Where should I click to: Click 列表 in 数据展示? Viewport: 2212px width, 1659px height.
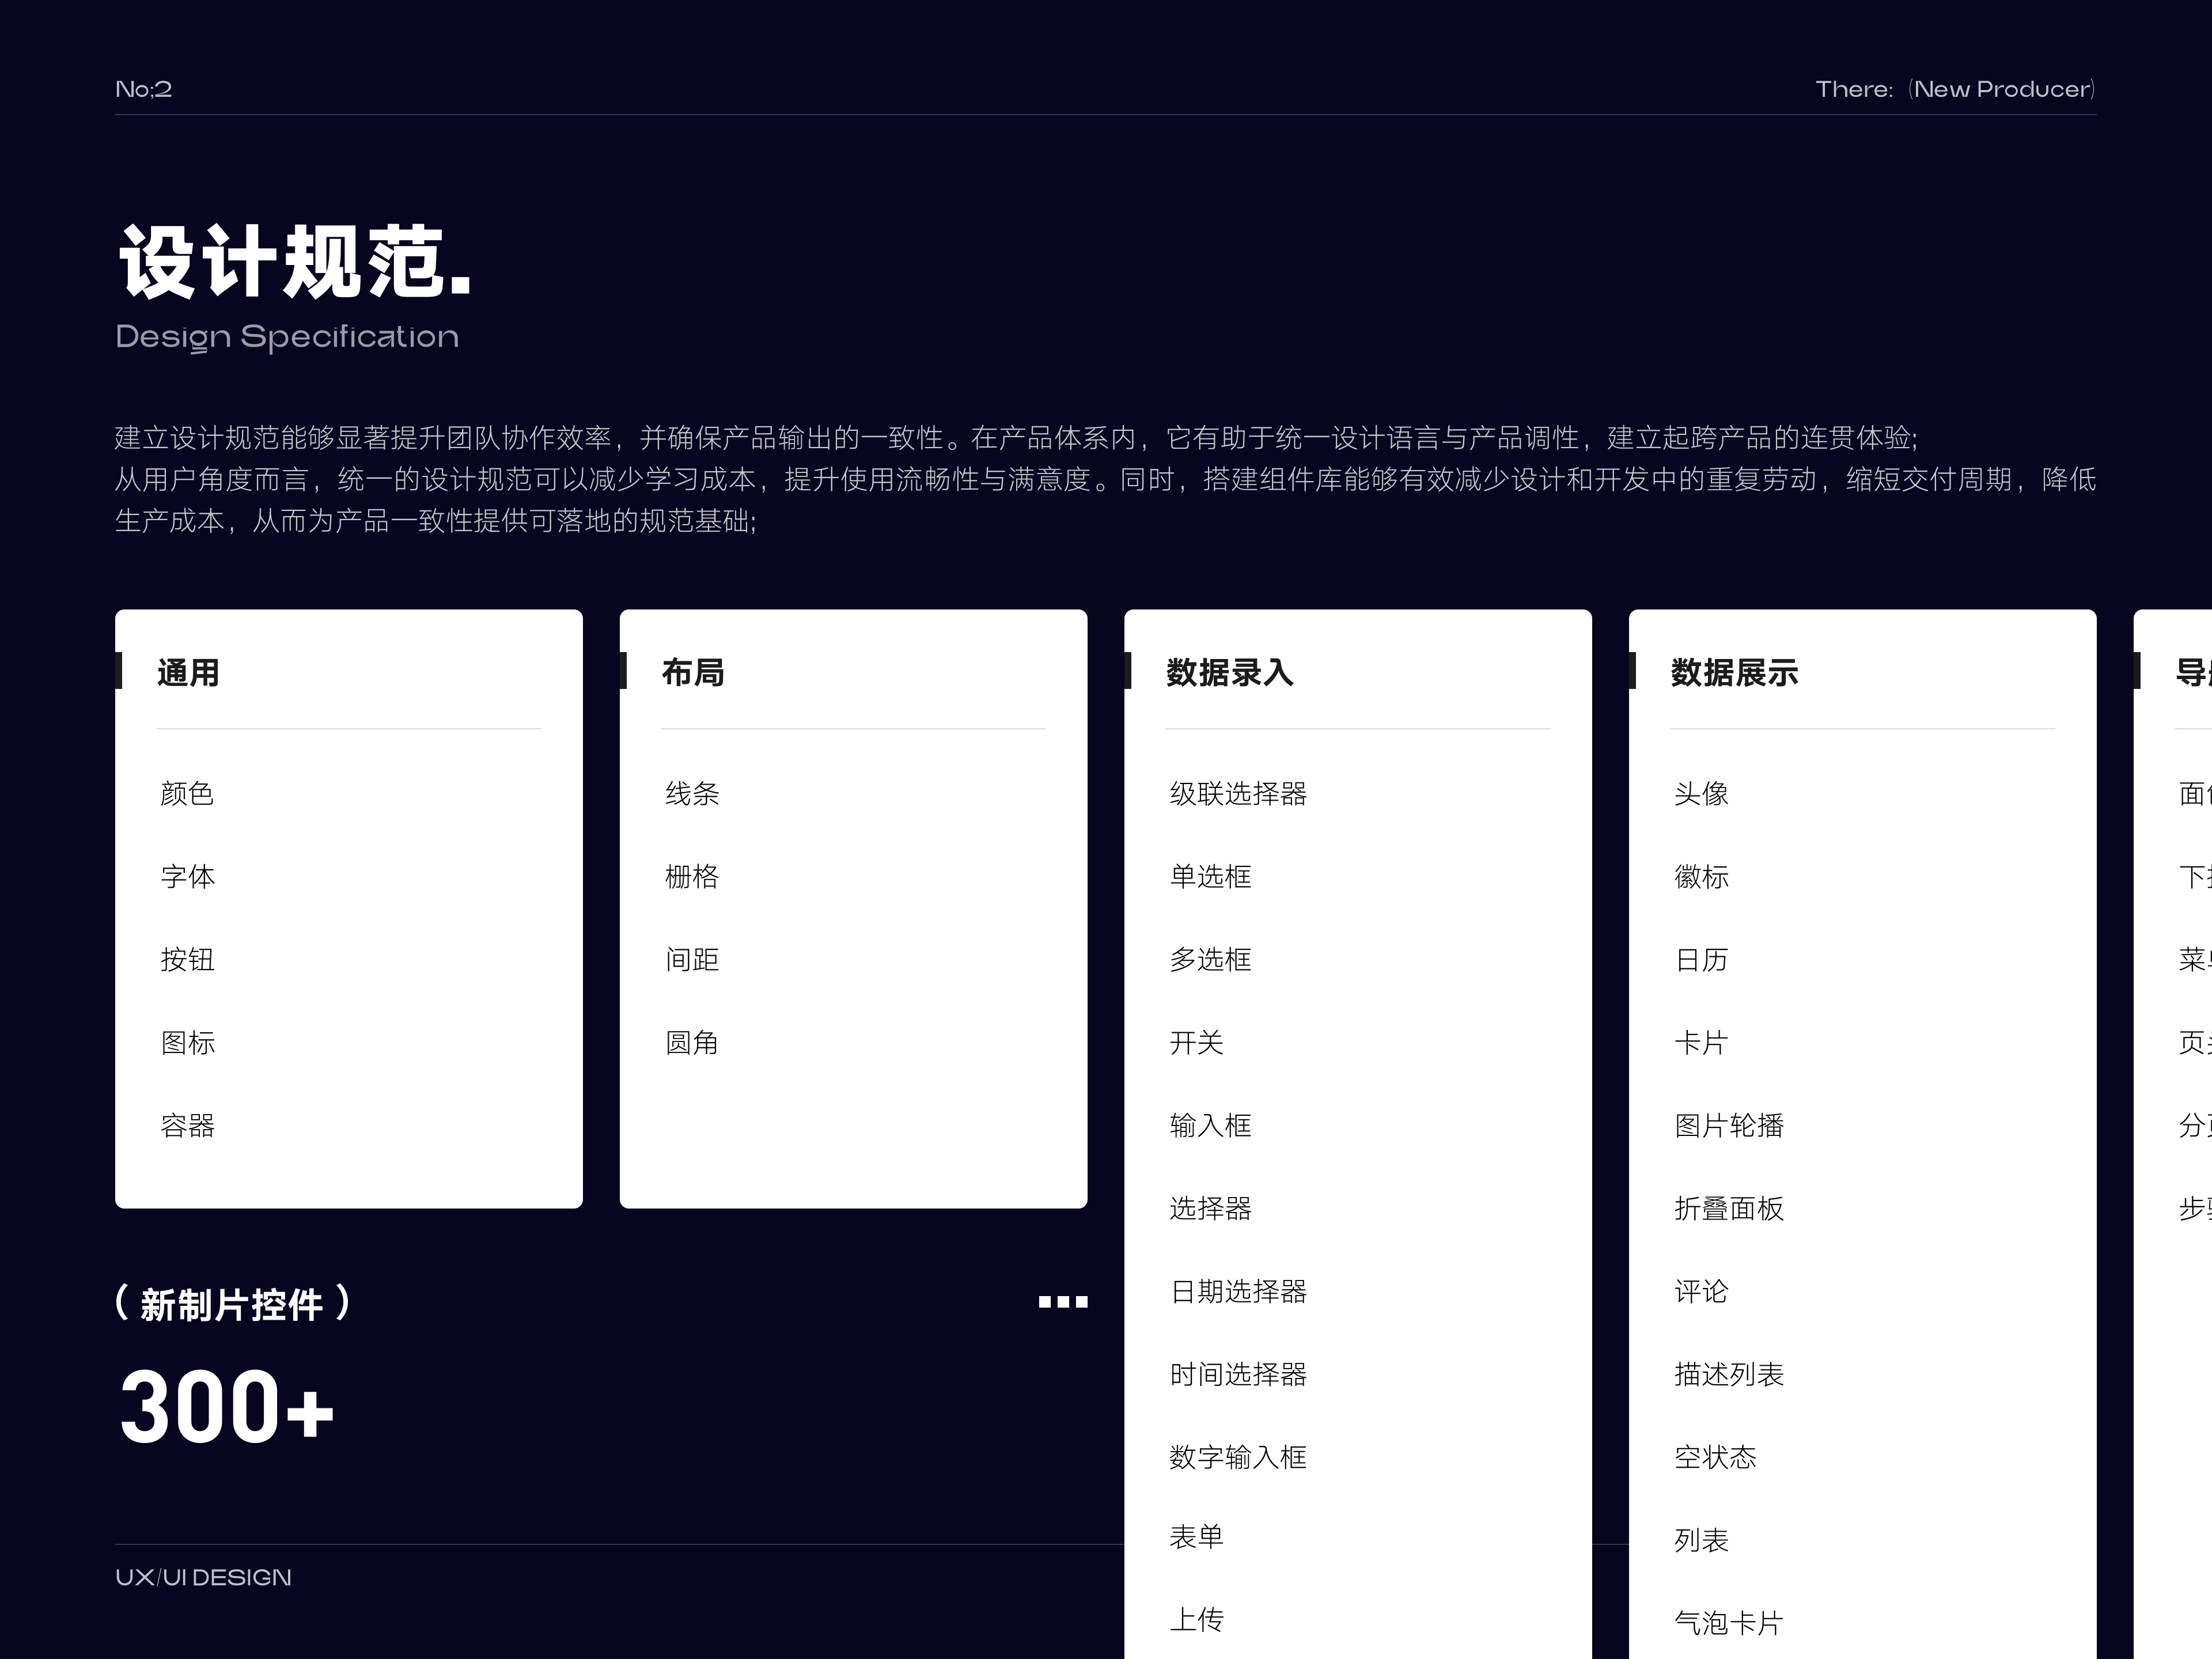(x=1702, y=1540)
